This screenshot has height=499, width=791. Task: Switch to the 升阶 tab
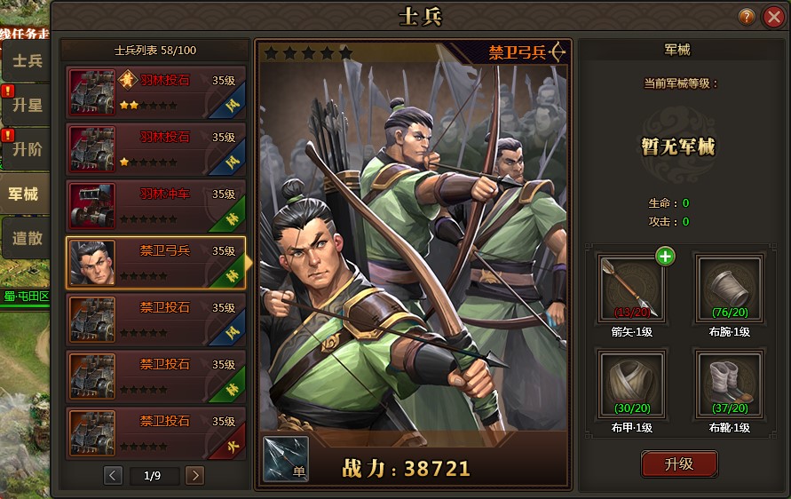[x=27, y=149]
